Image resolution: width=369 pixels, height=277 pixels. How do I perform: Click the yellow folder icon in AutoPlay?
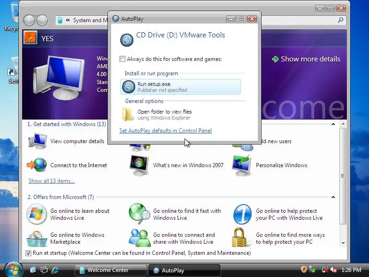pyautogui.click(x=127, y=114)
